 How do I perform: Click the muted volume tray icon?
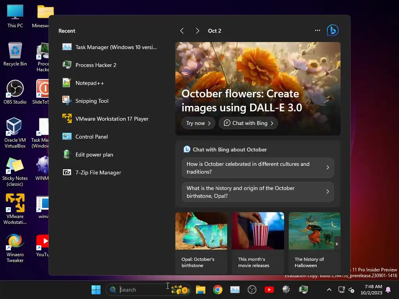[x=351, y=290]
